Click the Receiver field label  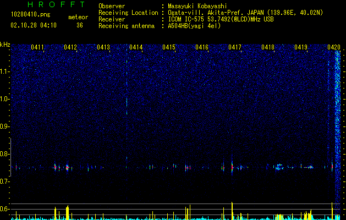pos(112,19)
